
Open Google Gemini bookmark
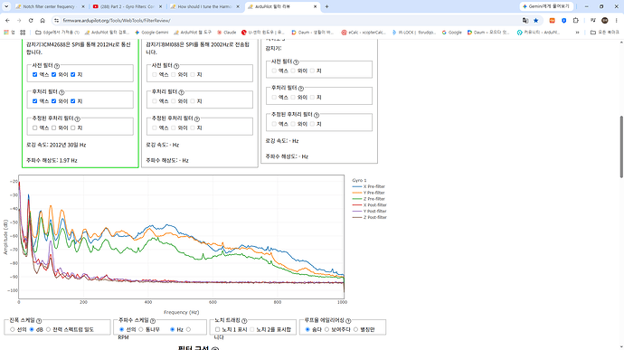coord(152,33)
